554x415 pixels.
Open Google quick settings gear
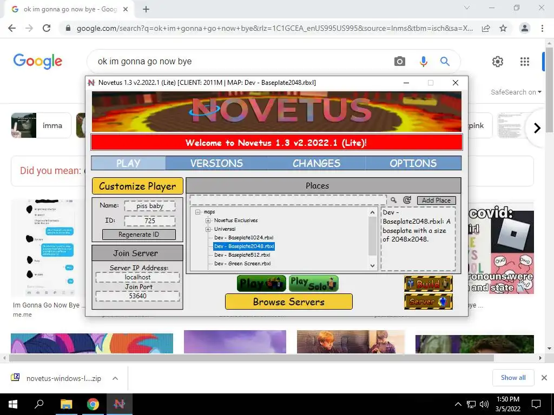click(x=498, y=62)
